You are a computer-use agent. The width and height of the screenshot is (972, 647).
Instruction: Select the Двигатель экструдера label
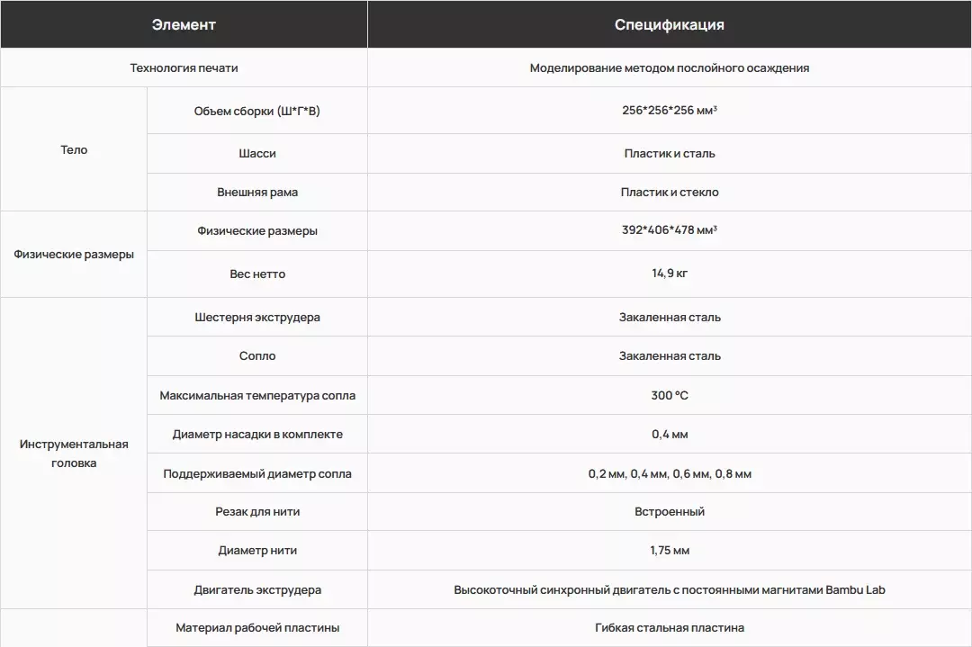(x=257, y=590)
